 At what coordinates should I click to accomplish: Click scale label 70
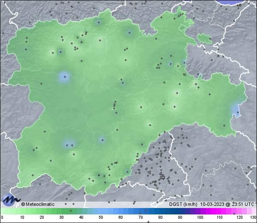[x=140, y=217]
